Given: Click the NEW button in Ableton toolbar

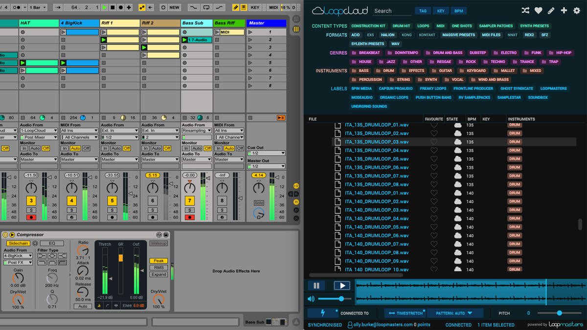Looking at the screenshot, I should pyautogui.click(x=174, y=7).
